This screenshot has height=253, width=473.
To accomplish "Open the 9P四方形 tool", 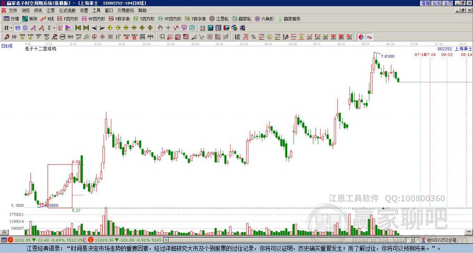I will click(x=94, y=18).
